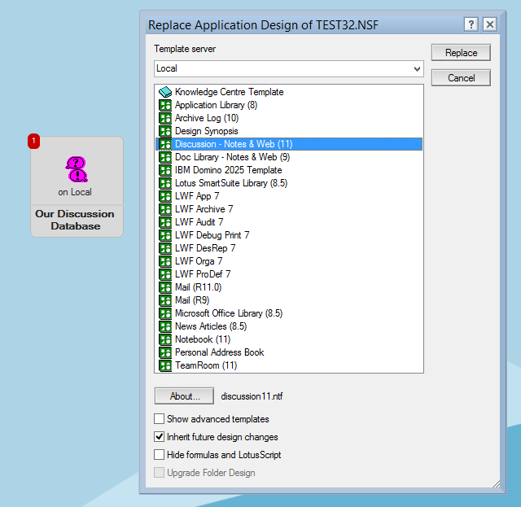
Task: Choose IBM Domino 2025 Template from list
Action: coord(228,170)
